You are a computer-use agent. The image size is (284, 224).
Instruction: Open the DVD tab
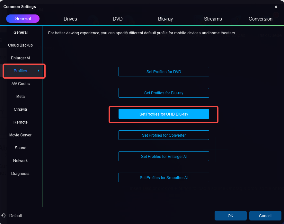[118, 19]
